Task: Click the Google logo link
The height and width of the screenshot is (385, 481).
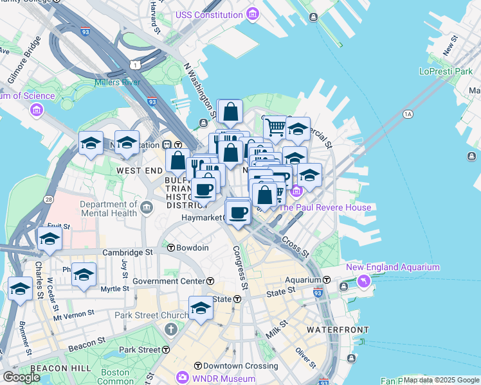Action: 21,377
